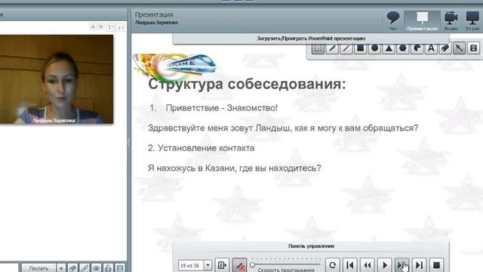Stop the presentation playback

(x=436, y=265)
